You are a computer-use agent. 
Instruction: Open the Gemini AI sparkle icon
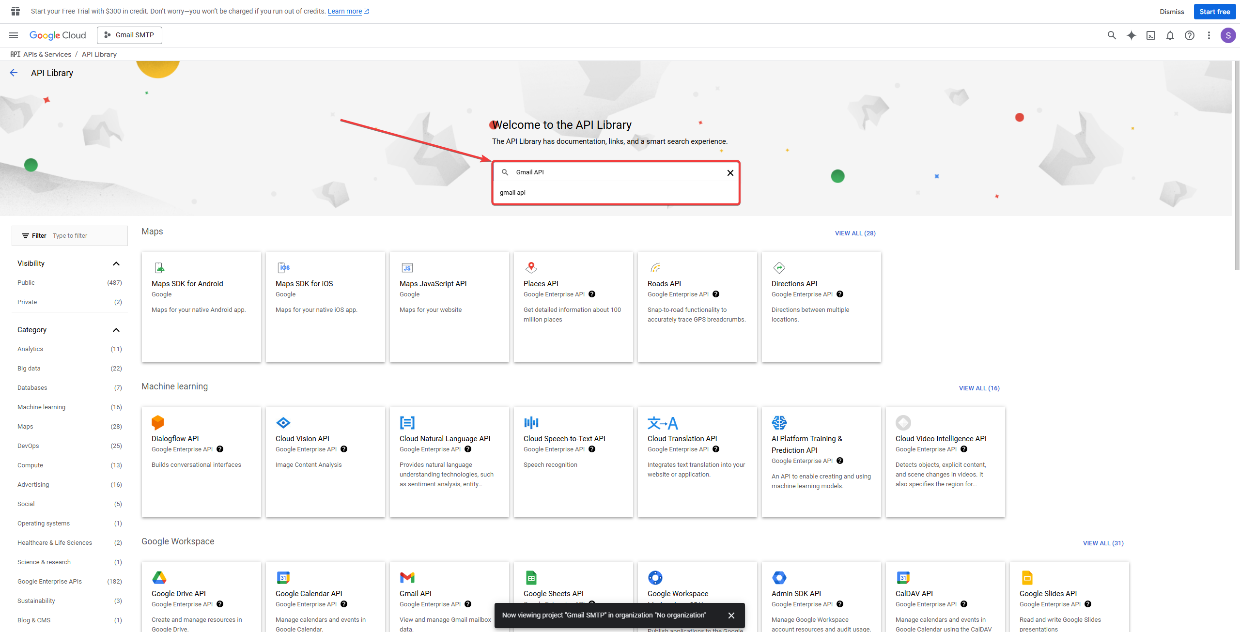1131,35
